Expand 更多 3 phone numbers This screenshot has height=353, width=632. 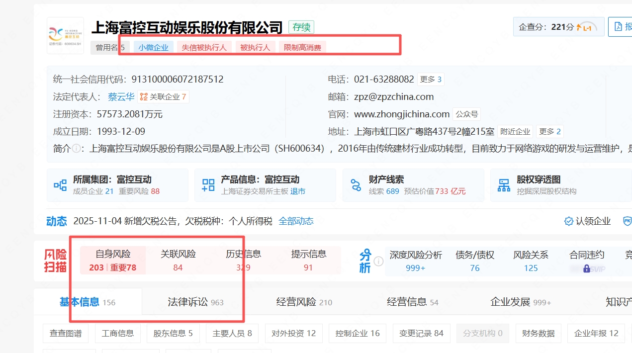pyautogui.click(x=431, y=79)
